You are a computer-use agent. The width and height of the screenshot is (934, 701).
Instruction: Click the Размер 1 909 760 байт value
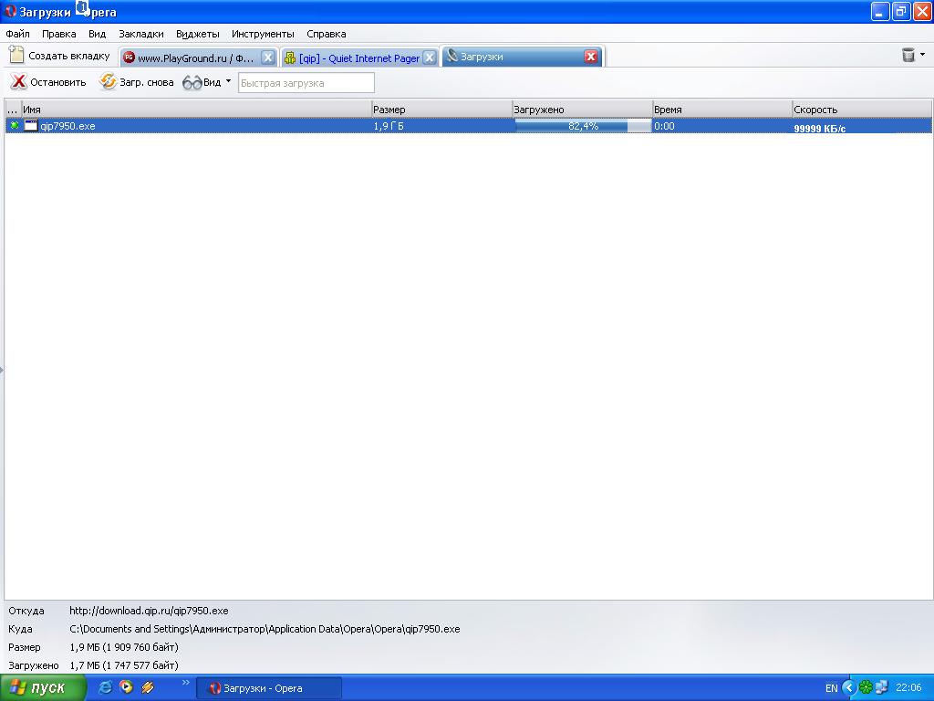click(124, 647)
